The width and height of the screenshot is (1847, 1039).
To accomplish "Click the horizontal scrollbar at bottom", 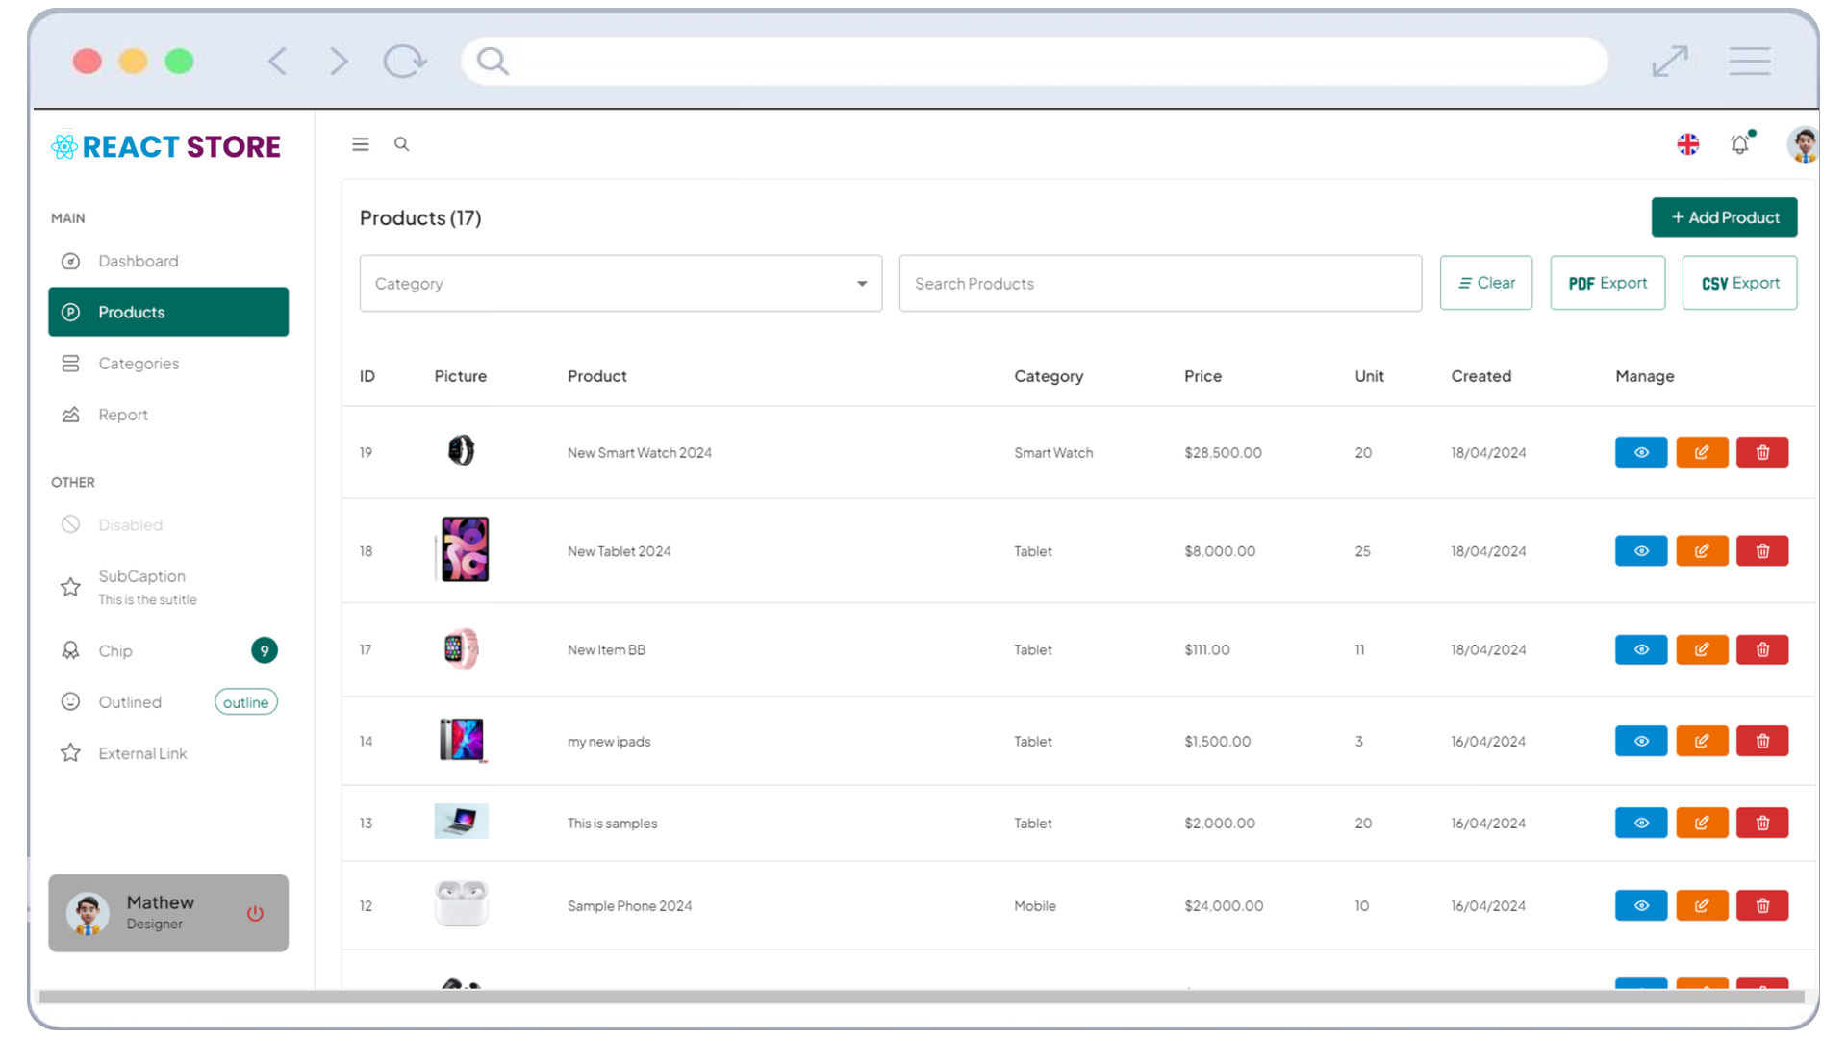I will click(922, 997).
